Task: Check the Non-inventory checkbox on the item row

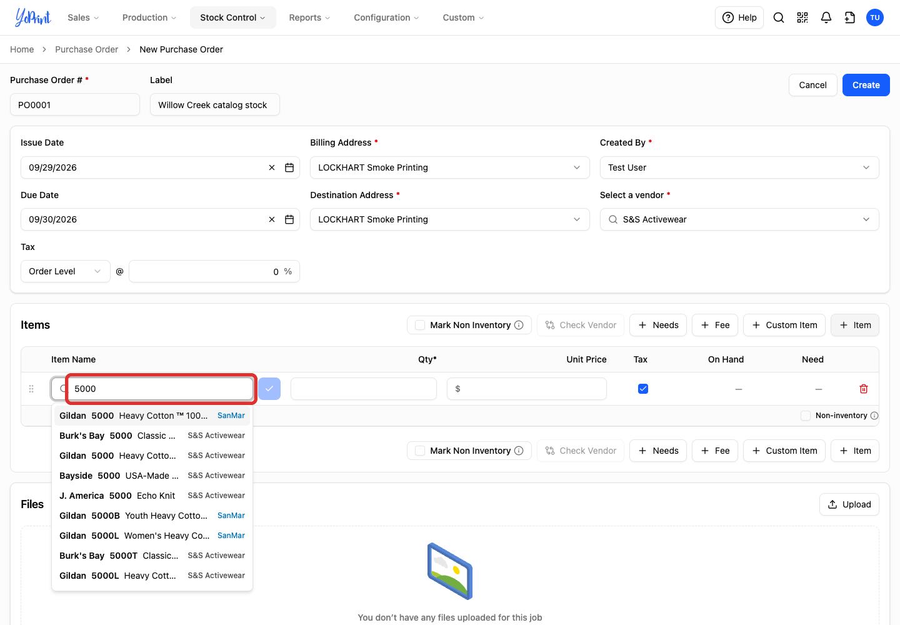Action: tap(806, 416)
